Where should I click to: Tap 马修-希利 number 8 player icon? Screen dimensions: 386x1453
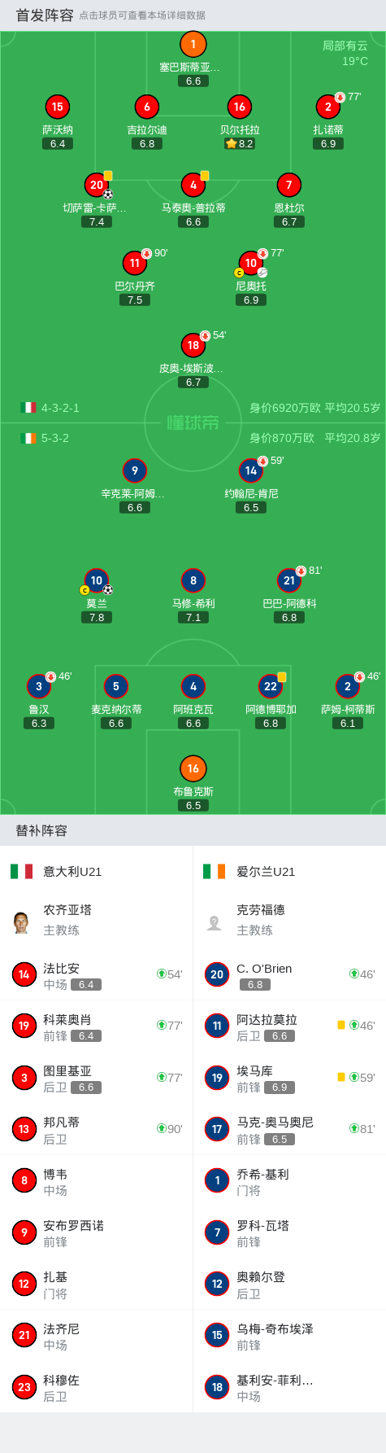click(x=193, y=580)
